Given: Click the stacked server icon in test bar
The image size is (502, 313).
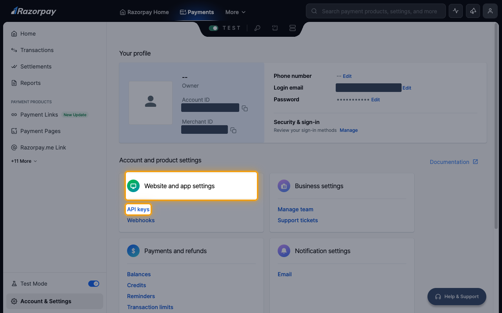Looking at the screenshot, I should tap(293, 28).
